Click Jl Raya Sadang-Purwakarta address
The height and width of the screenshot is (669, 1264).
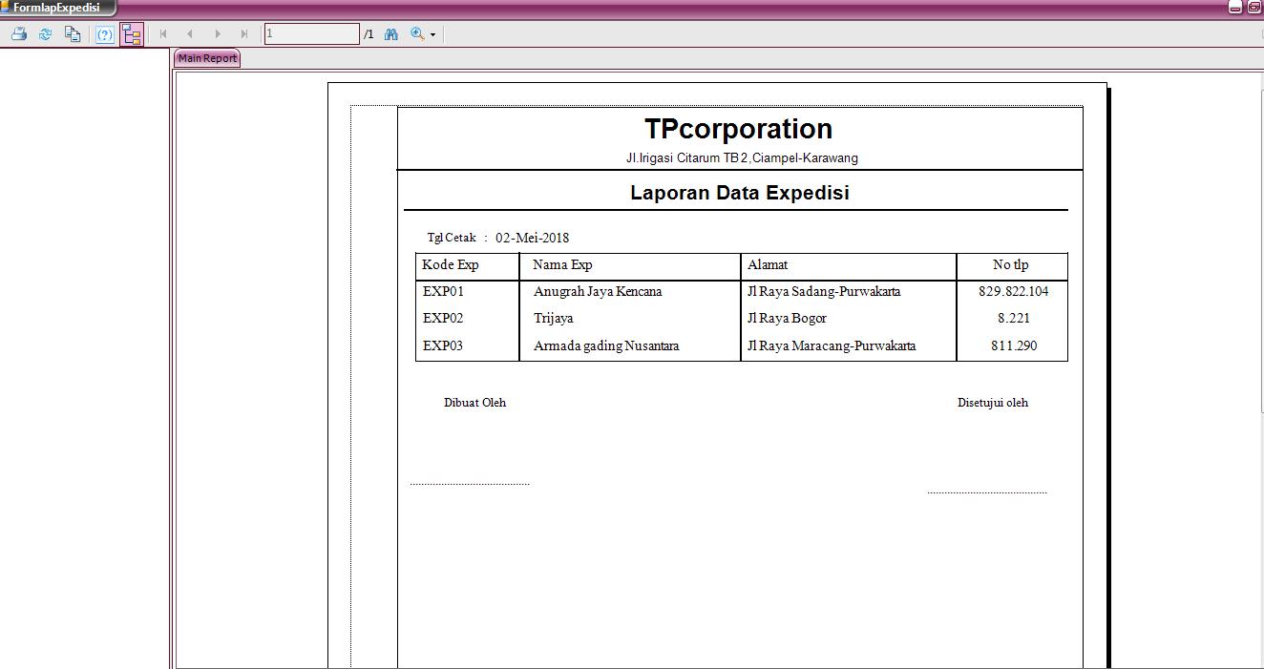point(824,292)
